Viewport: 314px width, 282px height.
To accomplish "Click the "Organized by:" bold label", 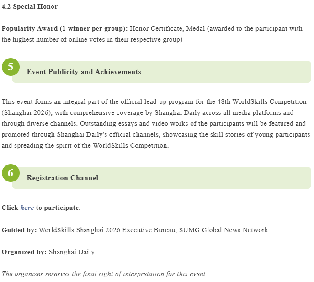I will [24, 252].
